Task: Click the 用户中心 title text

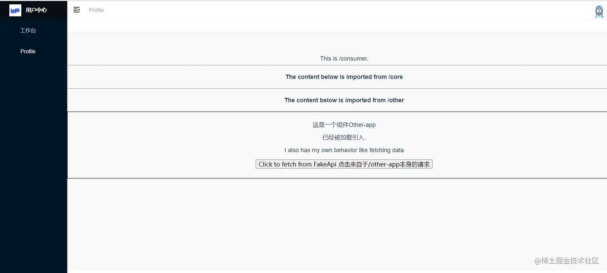Action: (x=36, y=10)
